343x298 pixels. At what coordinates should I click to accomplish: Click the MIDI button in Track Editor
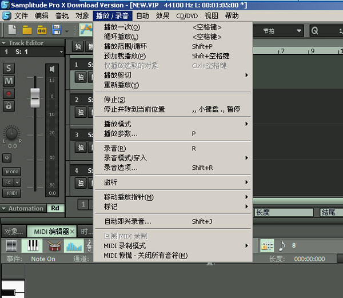12,193
